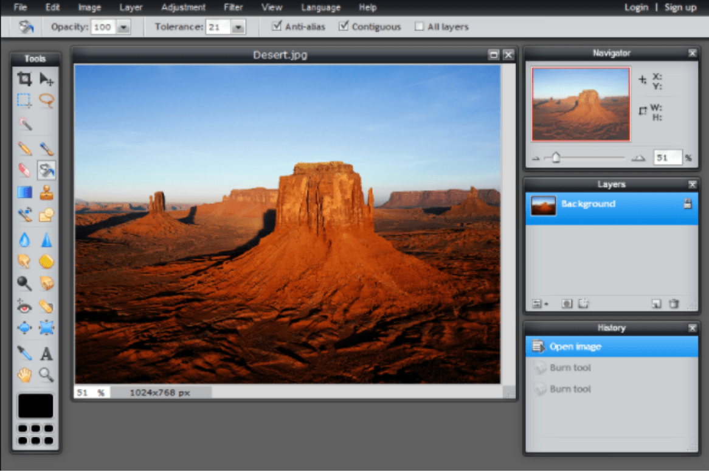Maximize the Desert.jpg canvas window

point(493,55)
